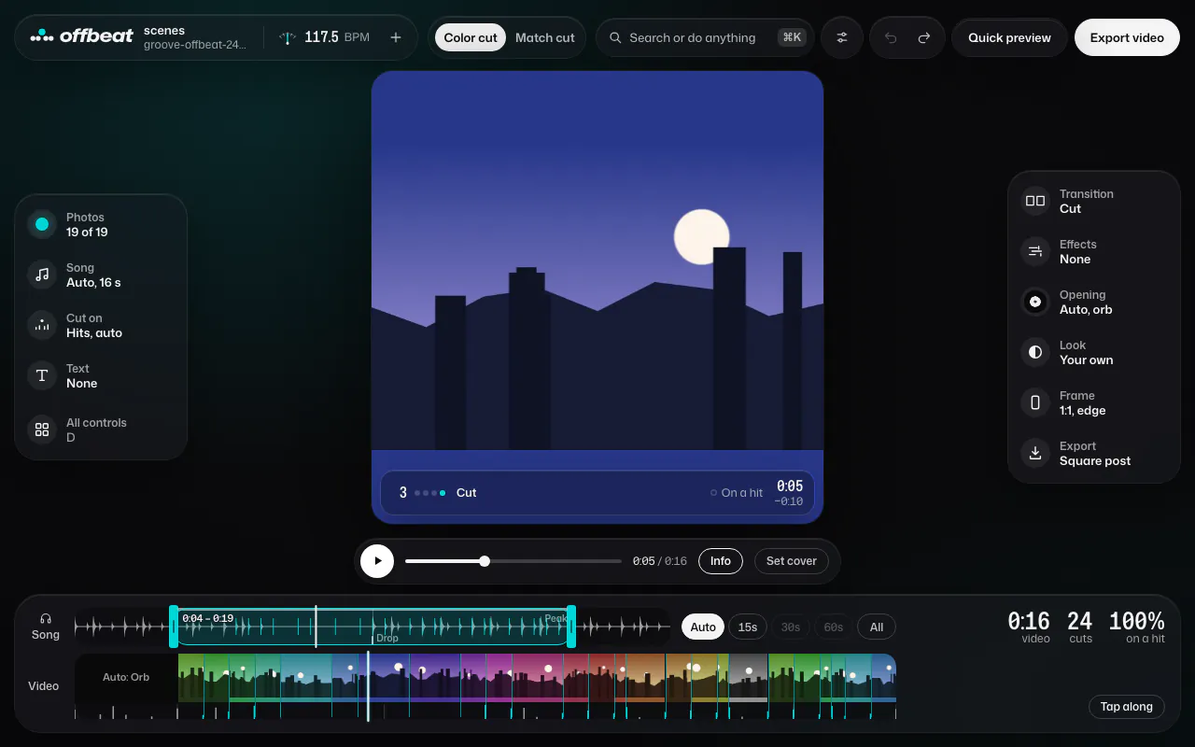
Task: Toggle the On a hit indicator
Action: [x=737, y=493]
